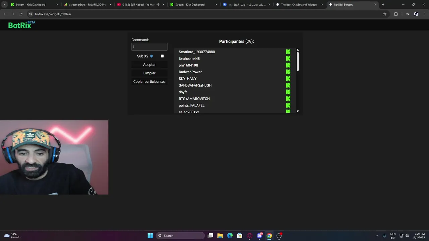The height and width of the screenshot is (241, 429).
Task: Click the BotRix Beta logo
Action: (21, 25)
